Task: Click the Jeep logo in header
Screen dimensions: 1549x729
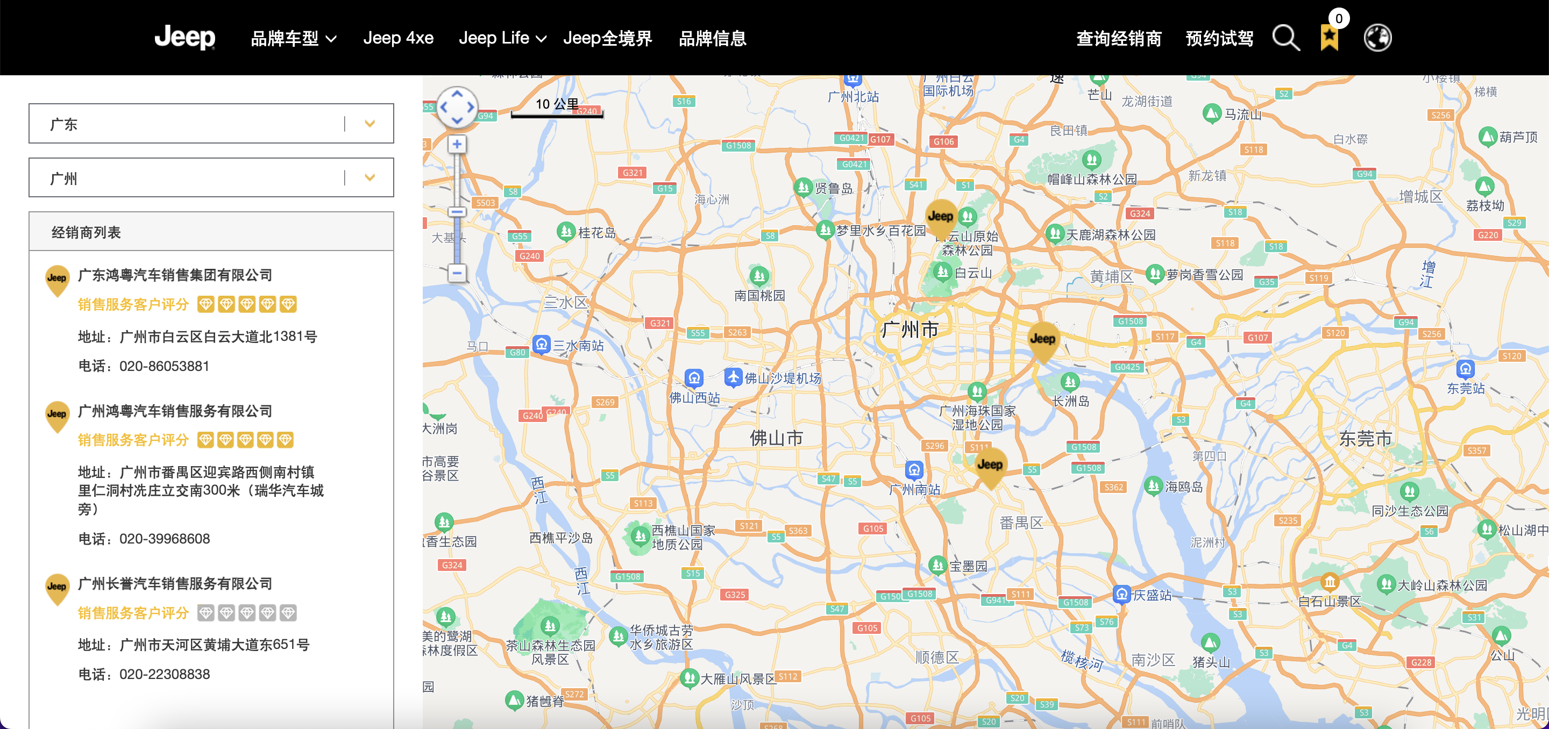Action: click(x=184, y=38)
